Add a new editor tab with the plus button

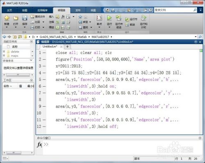(x=67, y=47)
